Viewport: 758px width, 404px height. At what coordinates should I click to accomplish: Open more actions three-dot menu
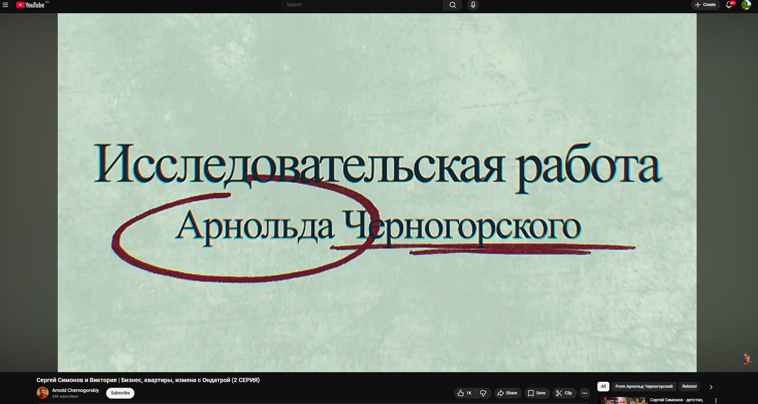point(584,393)
